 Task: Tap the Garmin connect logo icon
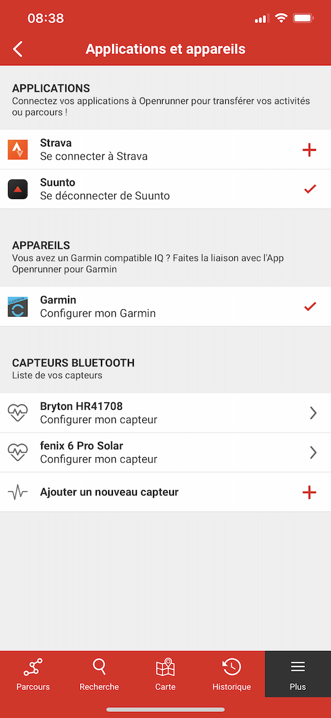(x=18, y=306)
